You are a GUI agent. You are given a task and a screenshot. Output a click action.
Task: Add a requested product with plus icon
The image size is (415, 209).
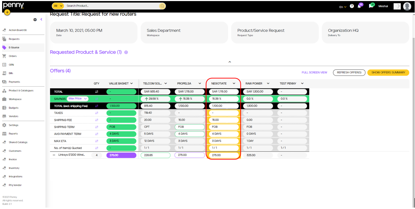pyautogui.click(x=126, y=52)
